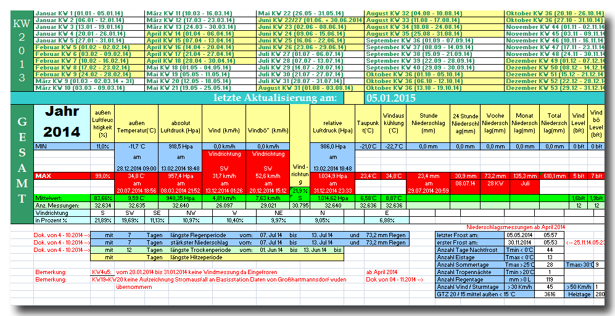Open Februar KW 7 (10.02 - 16.02.14) link
Image resolution: width=615 pixels, height=316 pixels.
(x=81, y=61)
